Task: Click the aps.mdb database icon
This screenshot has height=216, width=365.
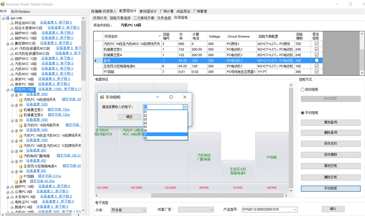Action: pyautogui.click(x=7, y=18)
